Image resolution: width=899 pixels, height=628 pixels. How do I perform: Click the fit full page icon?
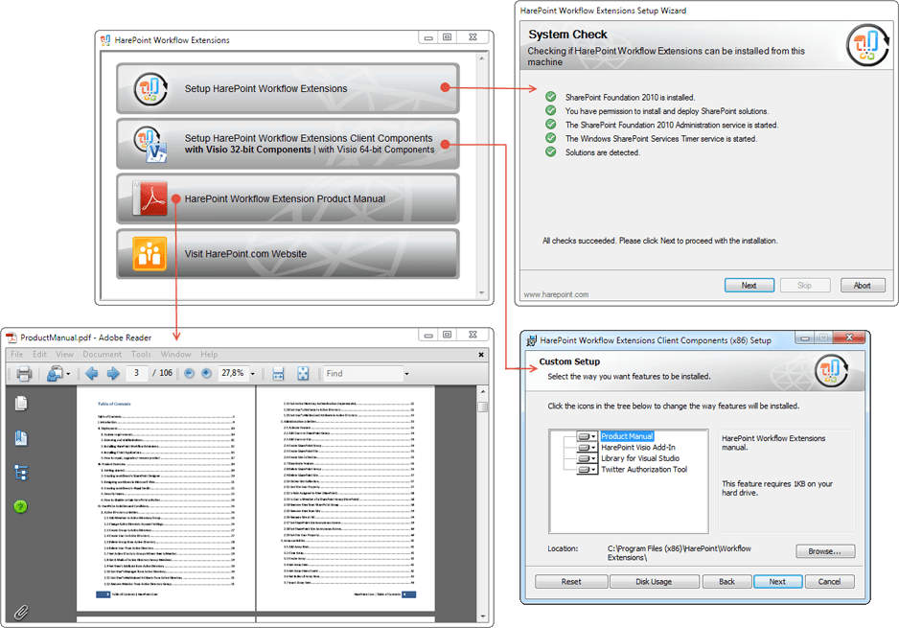click(x=303, y=373)
